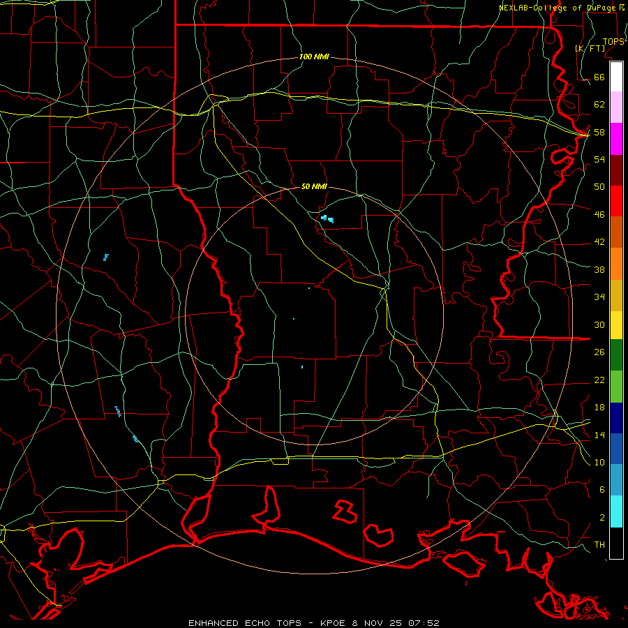This screenshot has width=628, height=628.
Task: Select the light green legend swatch
Action: 616,387
